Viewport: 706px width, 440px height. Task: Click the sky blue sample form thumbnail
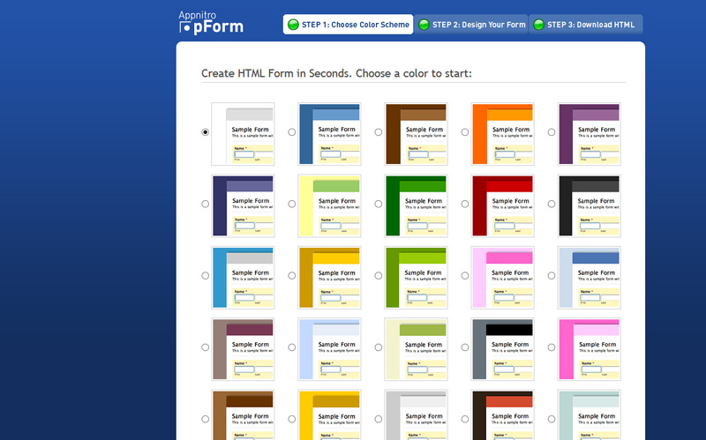point(243,278)
